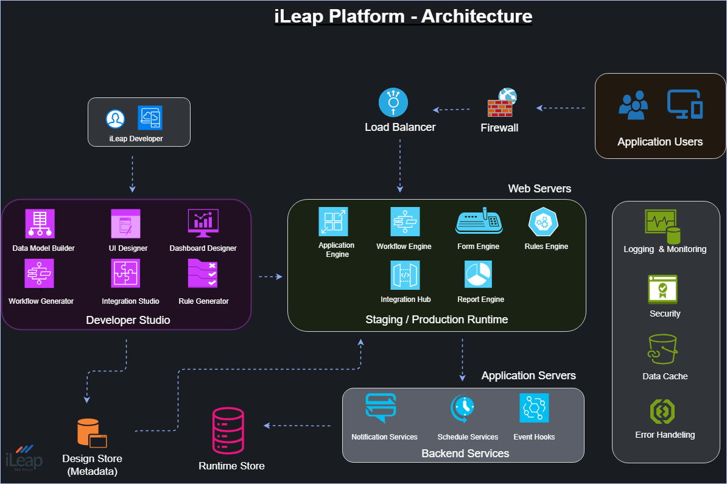Click the Security certificate icon
Viewport: 727px width, 484px height.
click(662, 289)
